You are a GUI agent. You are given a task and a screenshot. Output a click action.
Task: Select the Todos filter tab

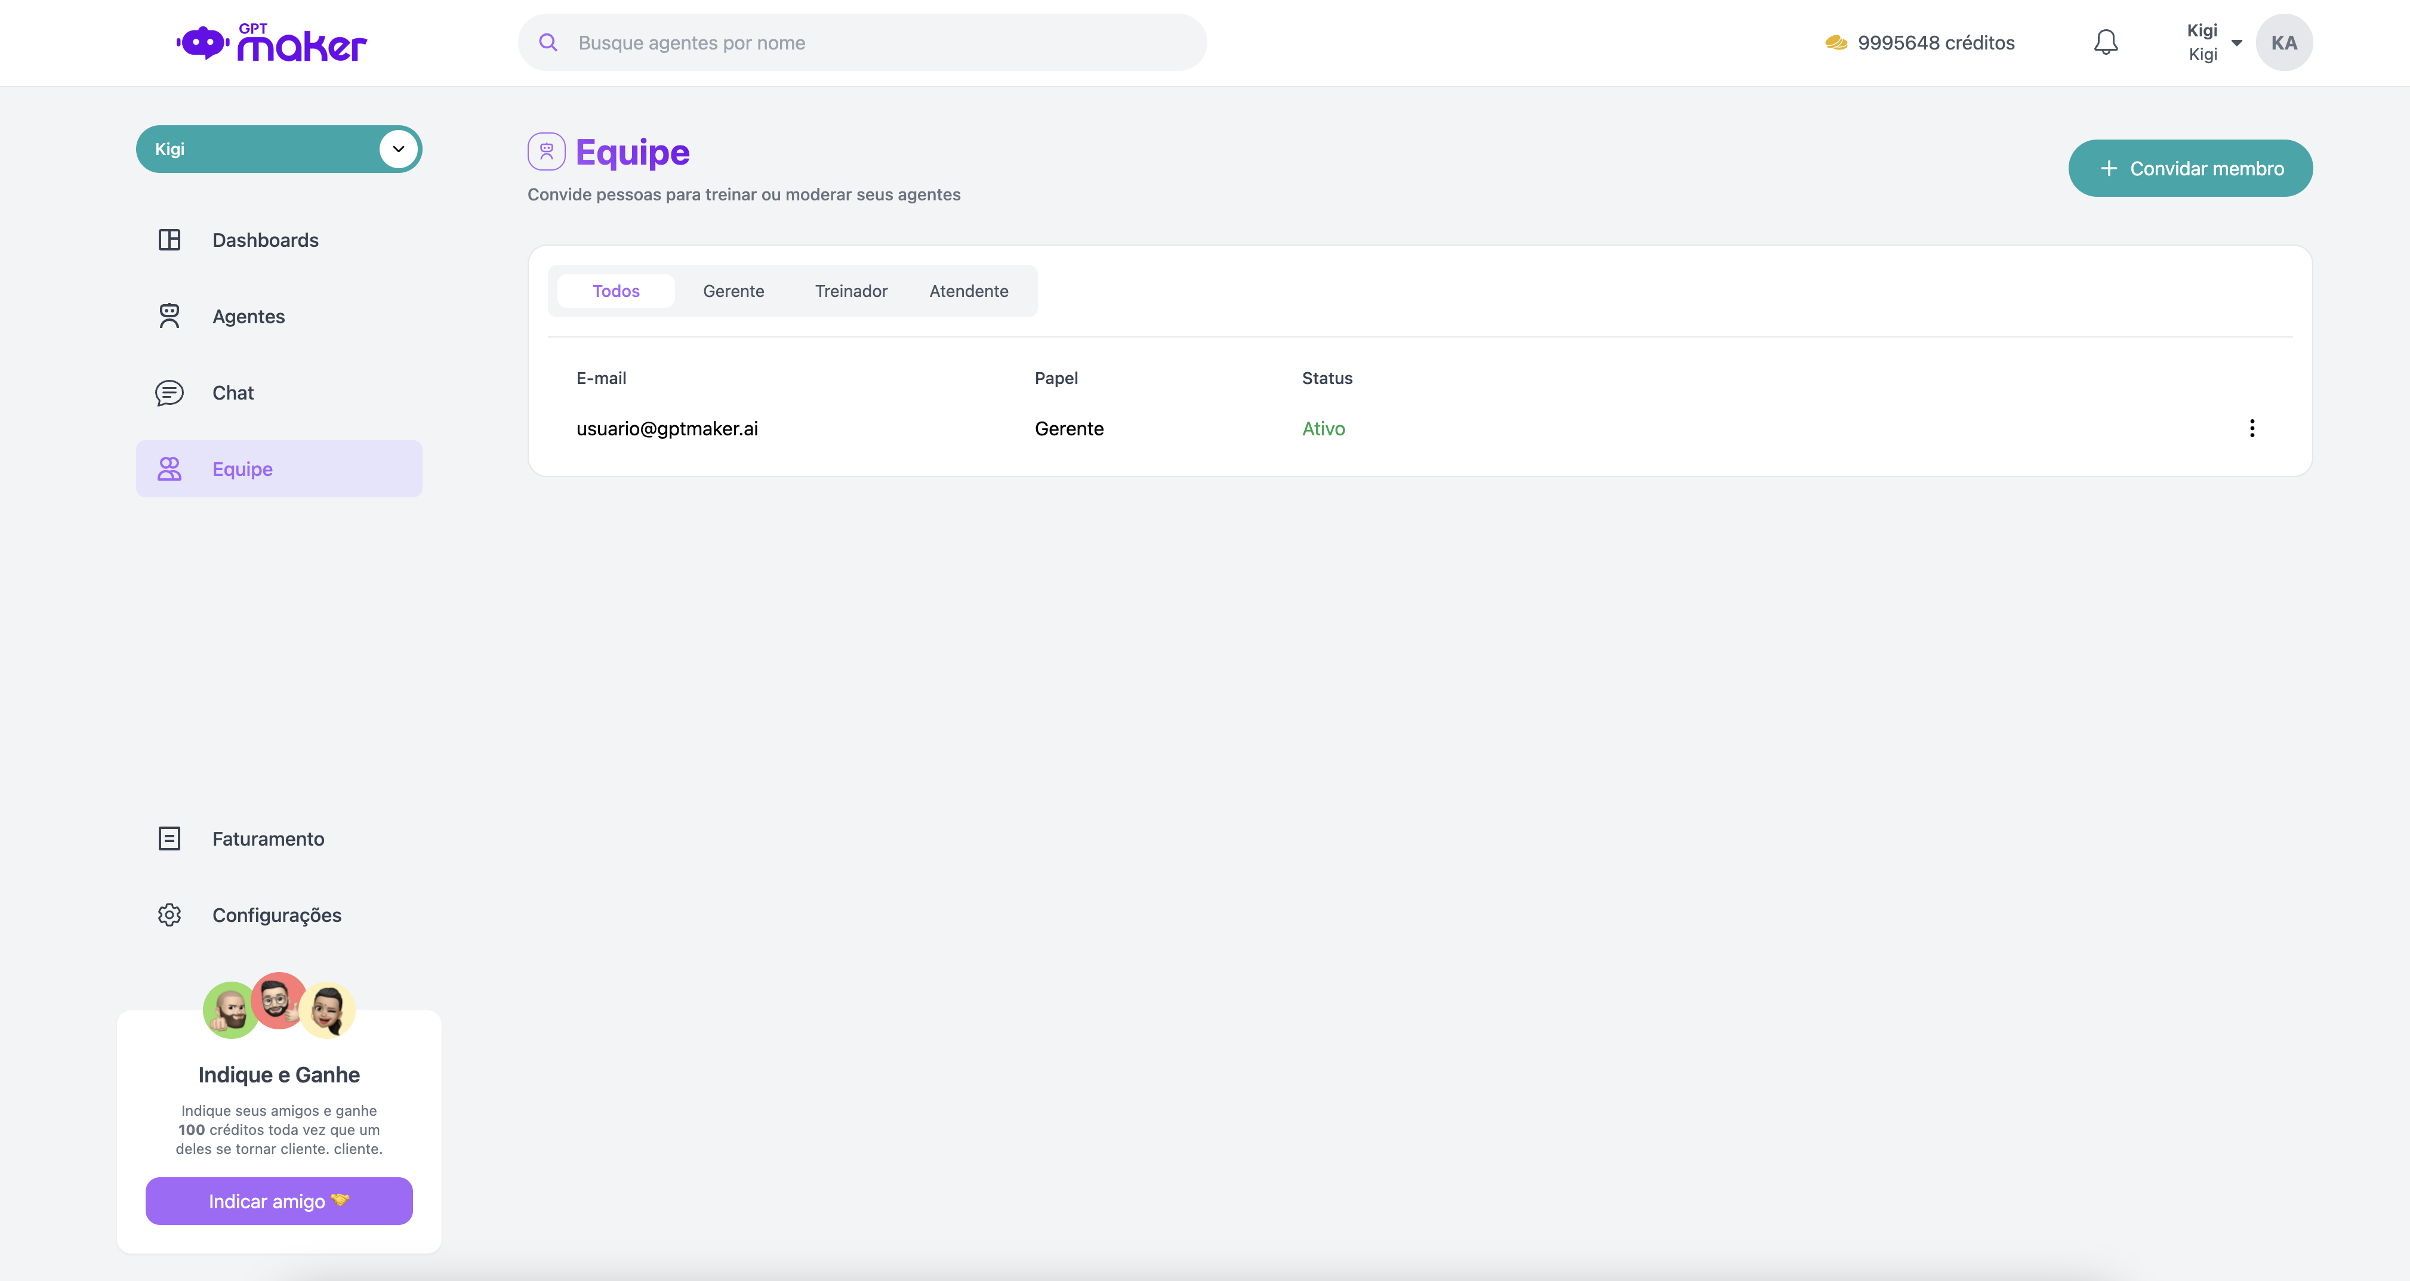615,291
